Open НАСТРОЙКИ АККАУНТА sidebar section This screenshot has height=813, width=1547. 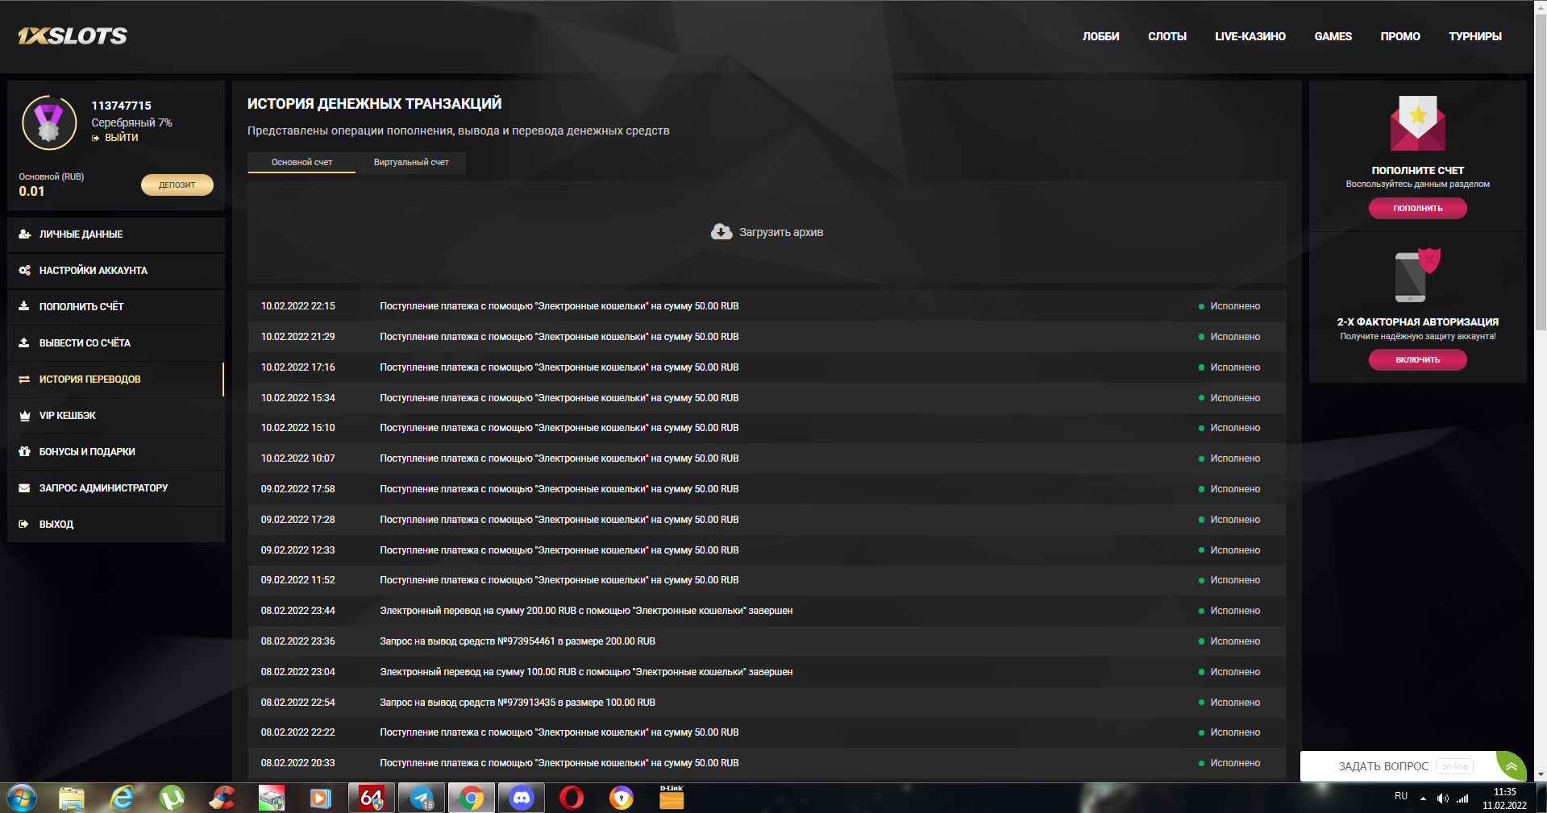(x=116, y=271)
